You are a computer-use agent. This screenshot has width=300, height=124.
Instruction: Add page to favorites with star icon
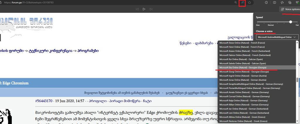(x=250, y=3)
